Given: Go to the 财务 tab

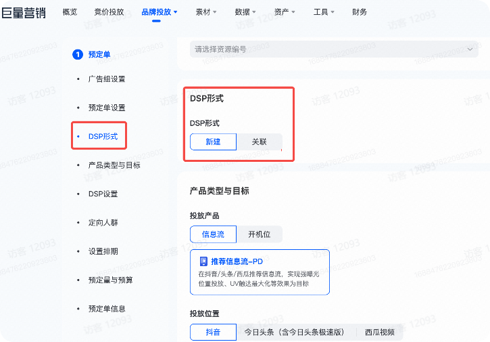Looking at the screenshot, I should (x=360, y=12).
